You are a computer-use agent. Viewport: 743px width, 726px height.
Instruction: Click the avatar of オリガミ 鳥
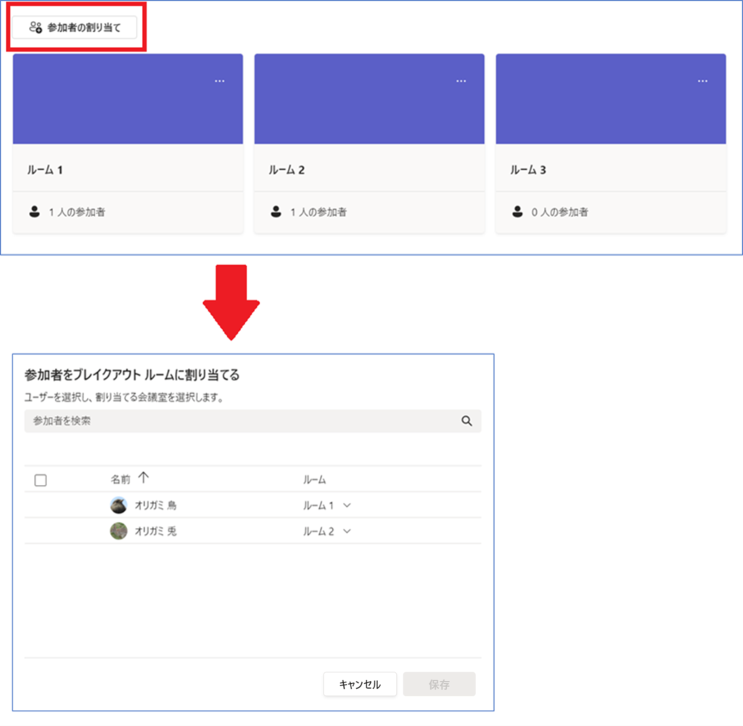(x=118, y=505)
